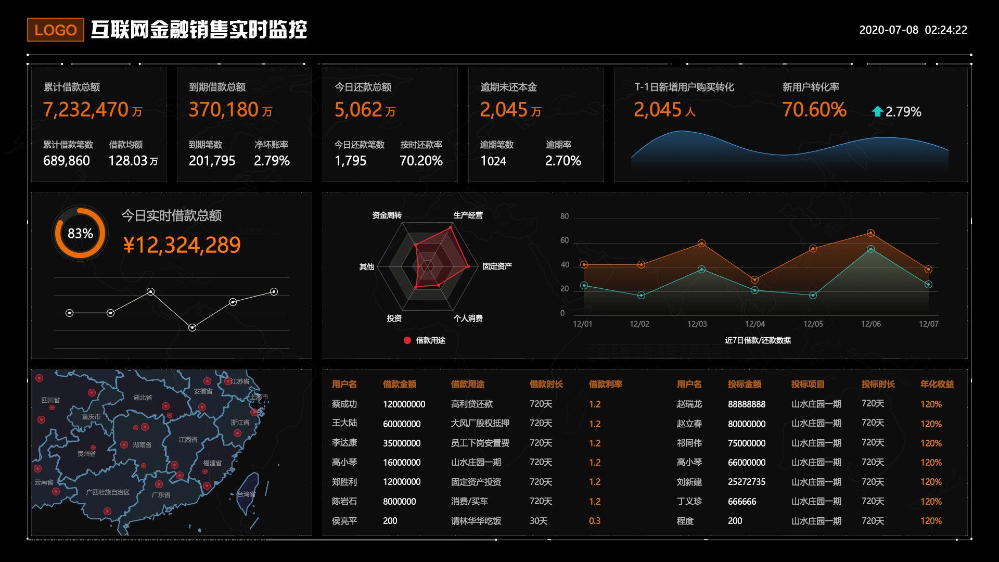
Task: Click the 湖南省 map label
Action: coord(142,445)
